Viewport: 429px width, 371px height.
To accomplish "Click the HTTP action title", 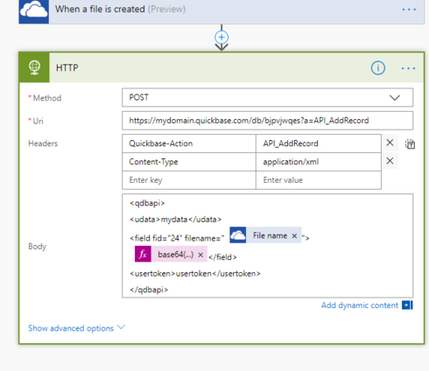I will (67, 67).
